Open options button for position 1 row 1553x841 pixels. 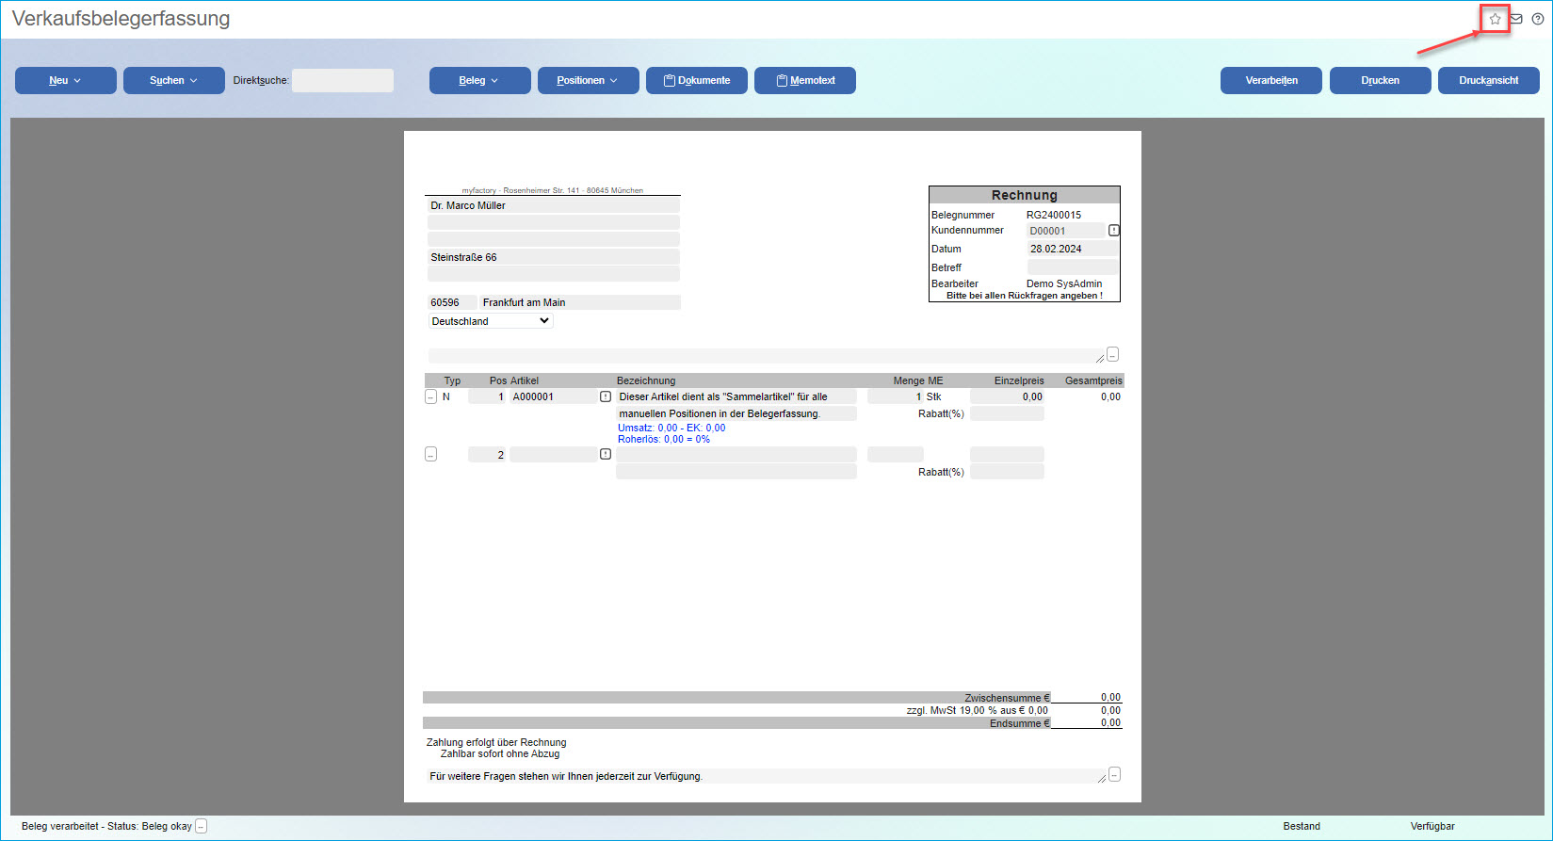point(430,397)
